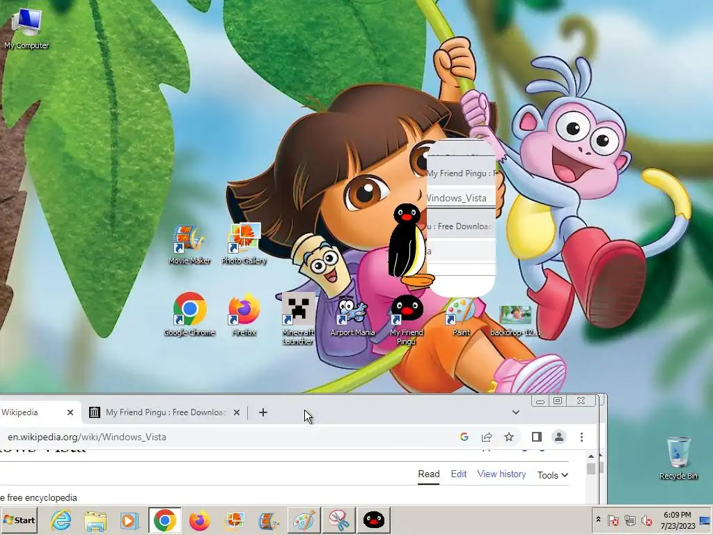Open the Paint desktop shortcut
The width and height of the screenshot is (713, 535).
[x=461, y=317]
